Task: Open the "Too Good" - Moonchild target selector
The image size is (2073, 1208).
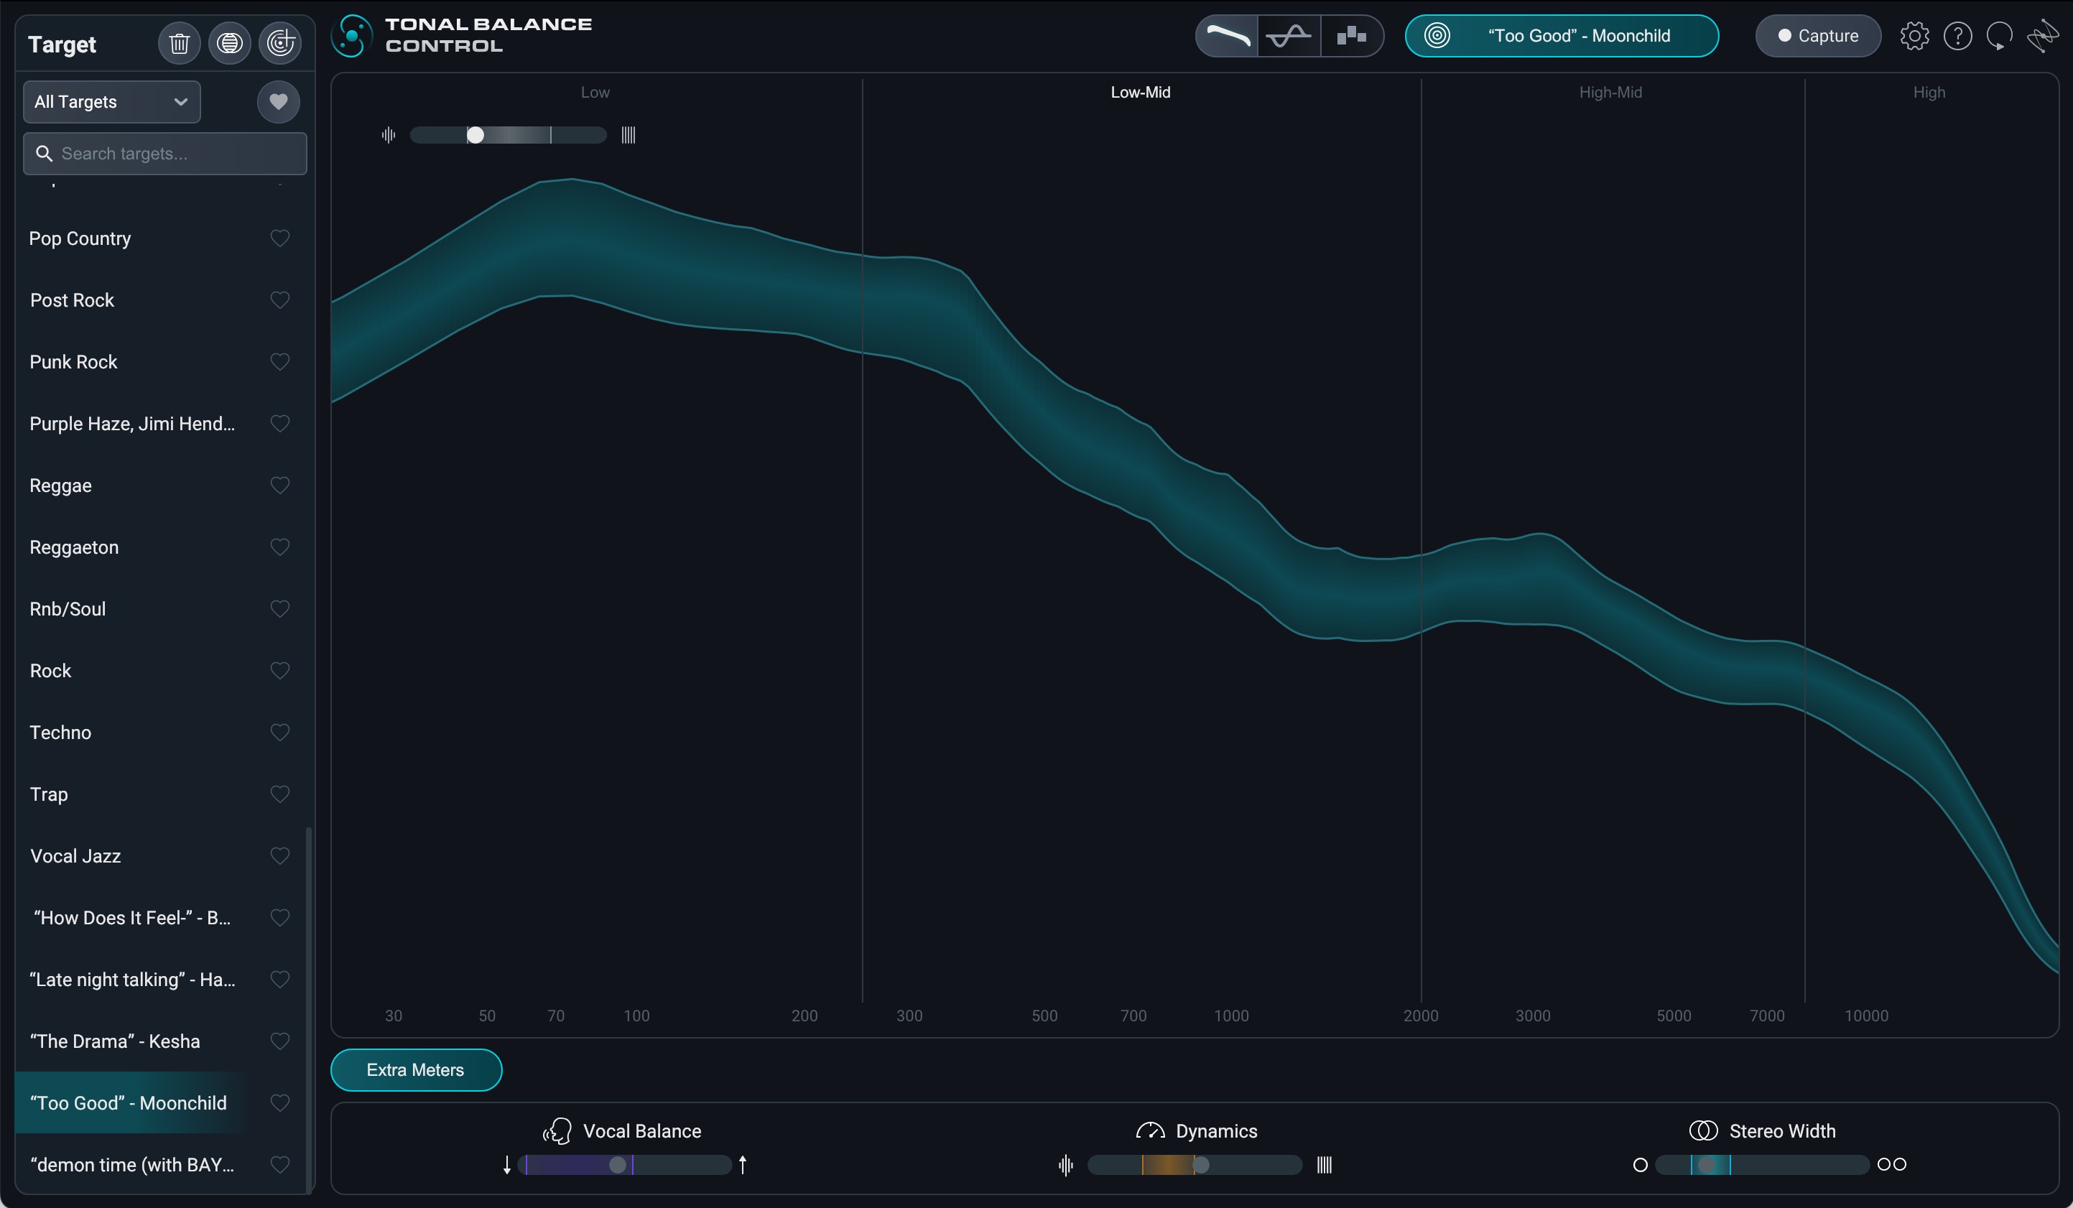Action: point(1562,36)
